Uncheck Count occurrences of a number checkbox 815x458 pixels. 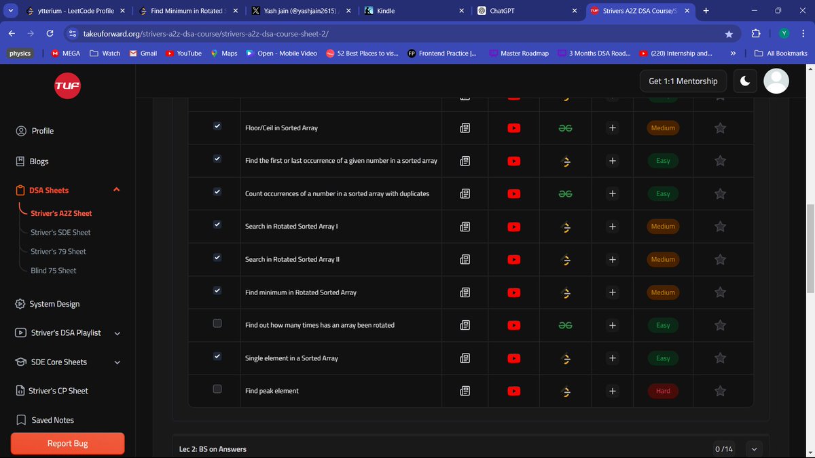(217, 192)
